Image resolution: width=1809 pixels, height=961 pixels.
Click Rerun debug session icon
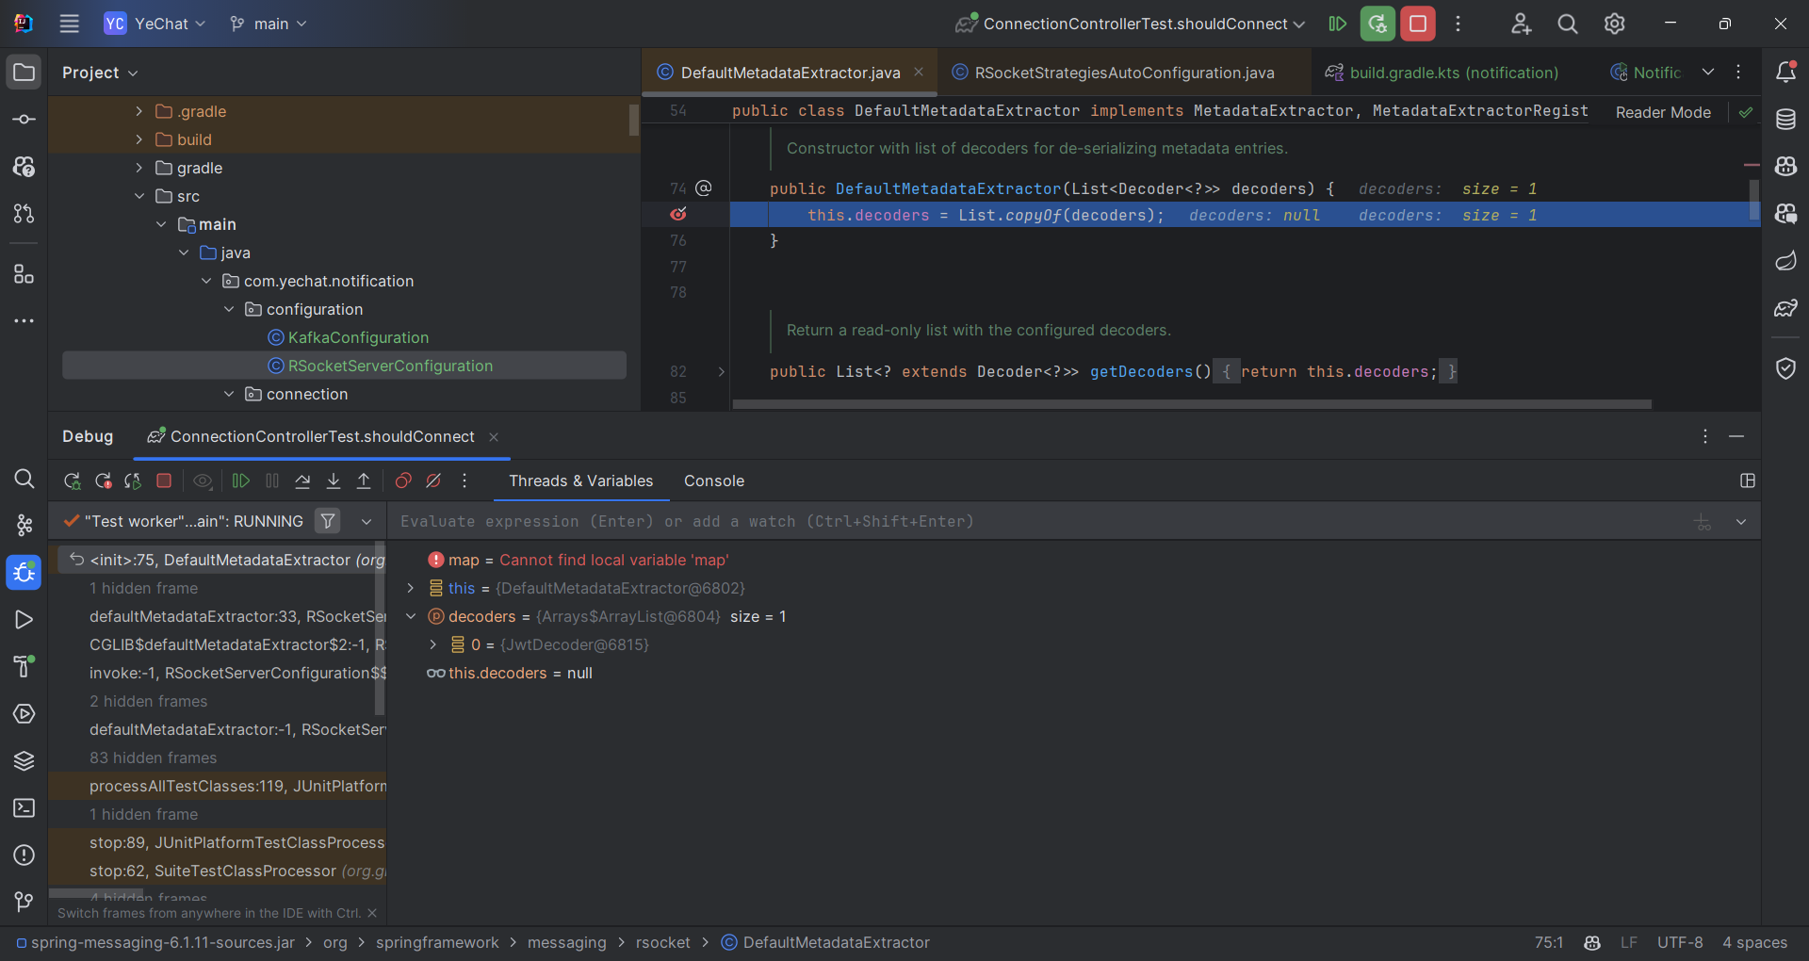click(72, 481)
